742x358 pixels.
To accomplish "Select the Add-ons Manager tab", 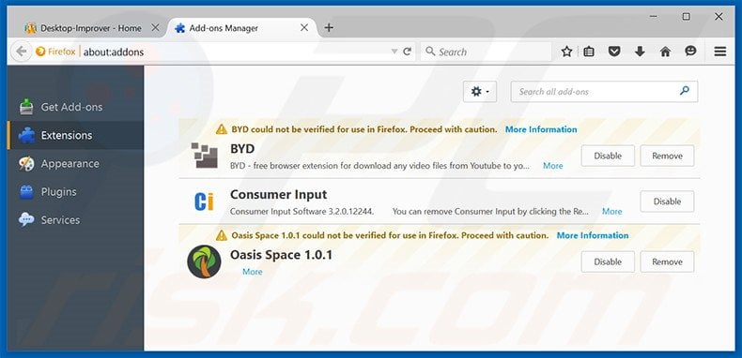I will pos(241,28).
